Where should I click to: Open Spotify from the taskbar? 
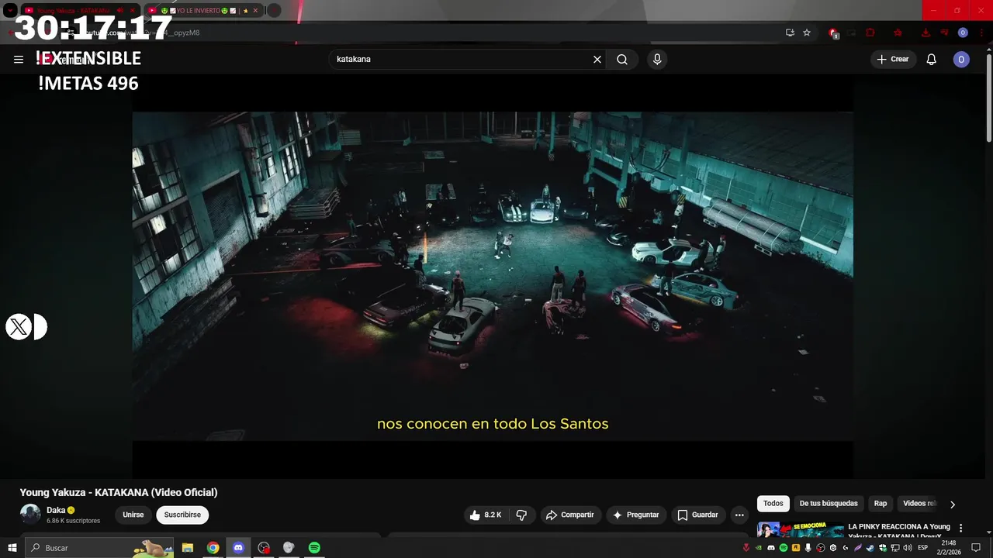point(314,548)
